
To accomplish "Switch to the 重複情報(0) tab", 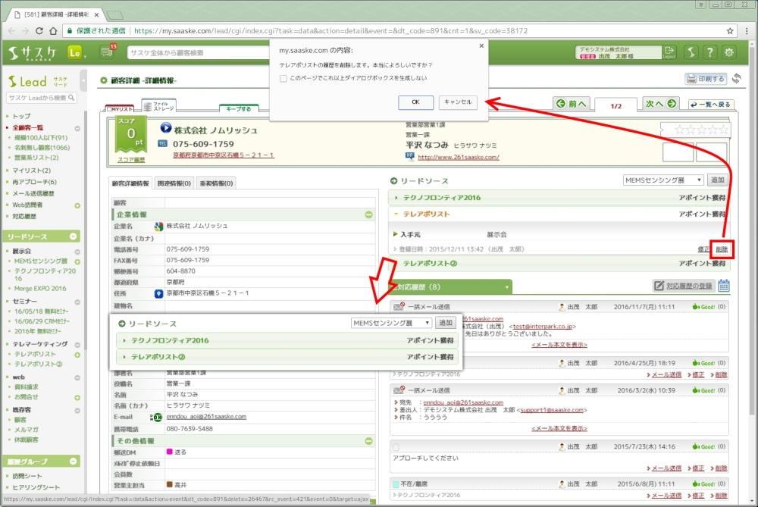I will [216, 183].
